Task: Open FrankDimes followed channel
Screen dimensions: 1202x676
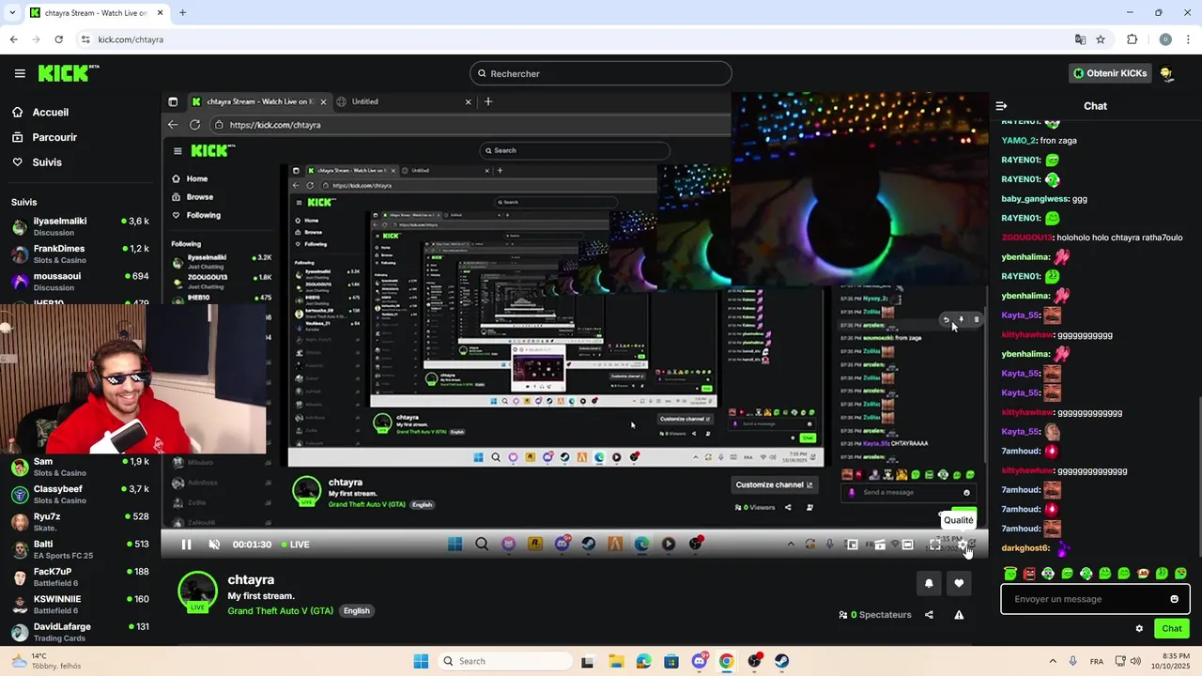Action: [x=80, y=253]
